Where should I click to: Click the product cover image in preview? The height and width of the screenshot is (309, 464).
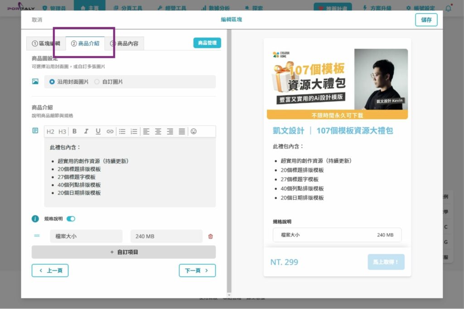(x=337, y=84)
